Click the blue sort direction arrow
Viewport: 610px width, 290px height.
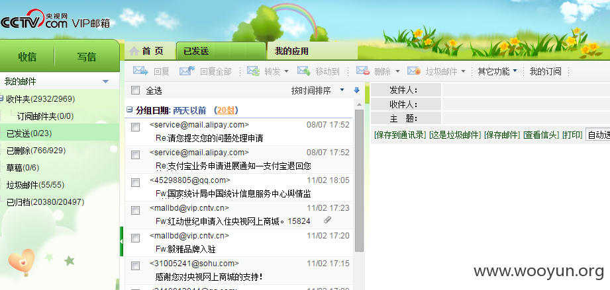(357, 91)
